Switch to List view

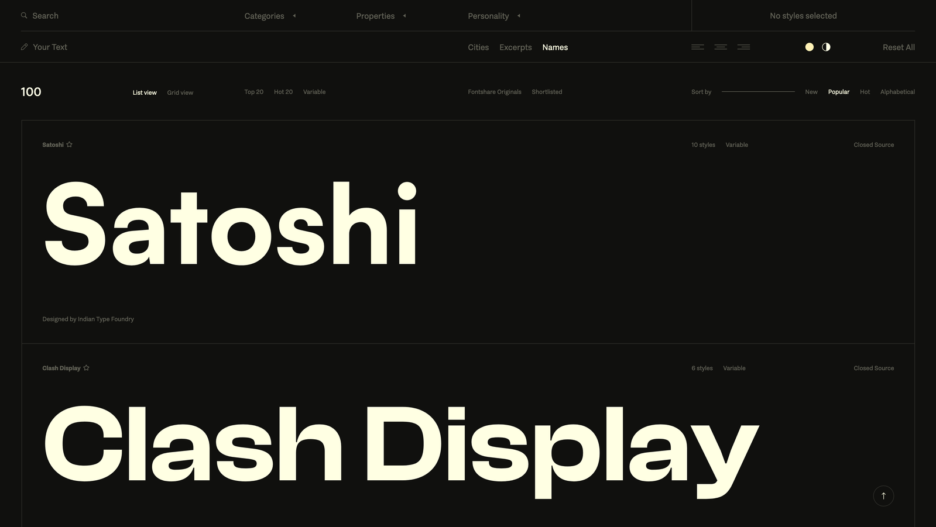tap(145, 92)
